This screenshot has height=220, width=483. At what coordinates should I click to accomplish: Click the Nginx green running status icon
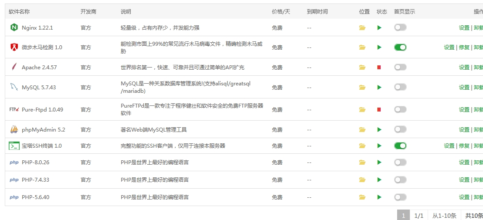click(379, 28)
